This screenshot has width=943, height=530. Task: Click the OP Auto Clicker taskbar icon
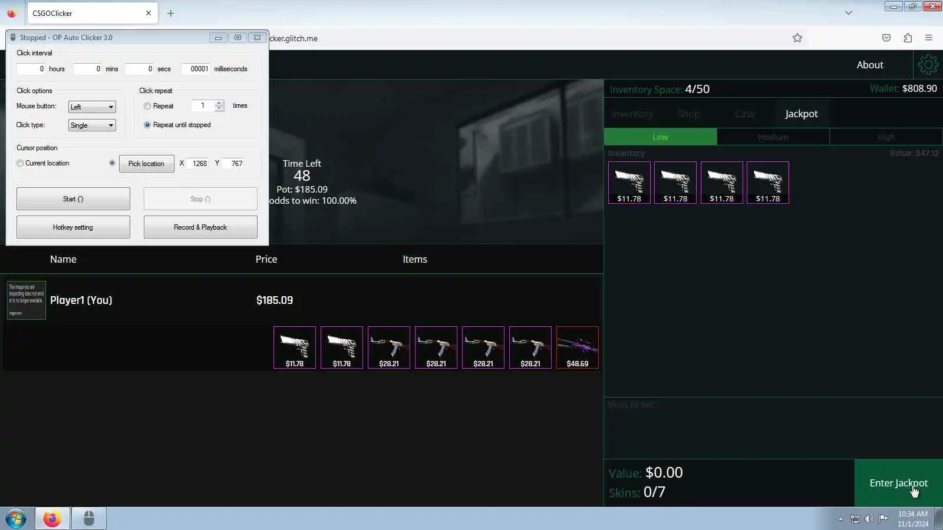[89, 519]
